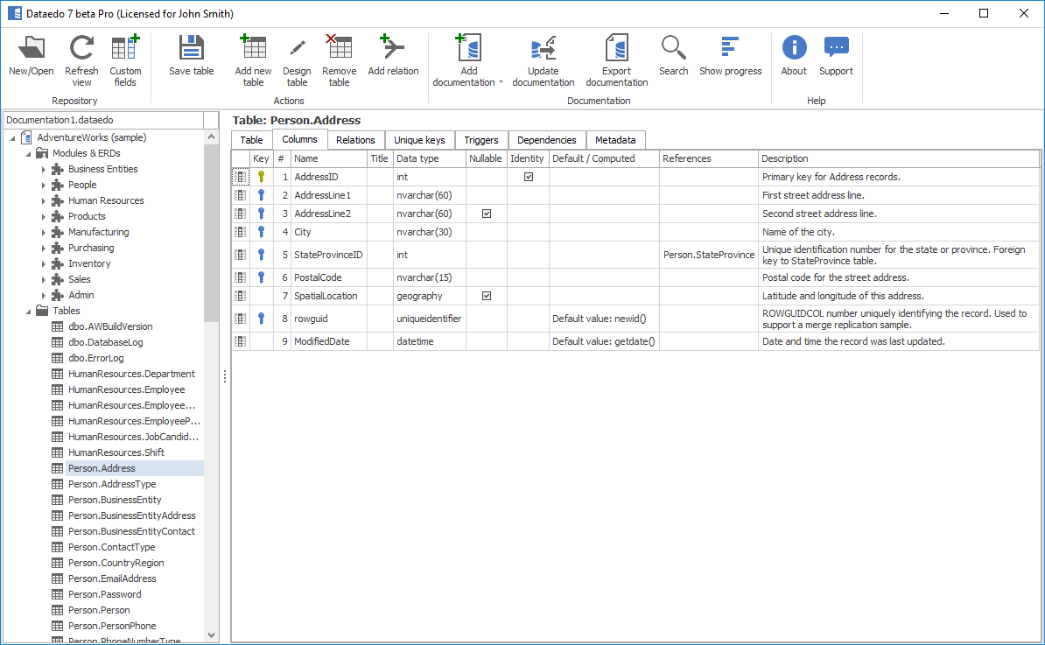Click the Support button

coord(836,56)
